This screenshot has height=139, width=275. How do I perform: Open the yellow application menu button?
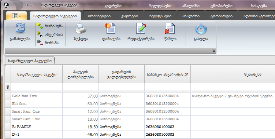[x=16, y=16]
